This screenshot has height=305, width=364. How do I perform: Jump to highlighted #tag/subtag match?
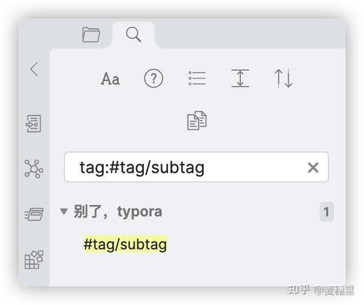coord(125,244)
